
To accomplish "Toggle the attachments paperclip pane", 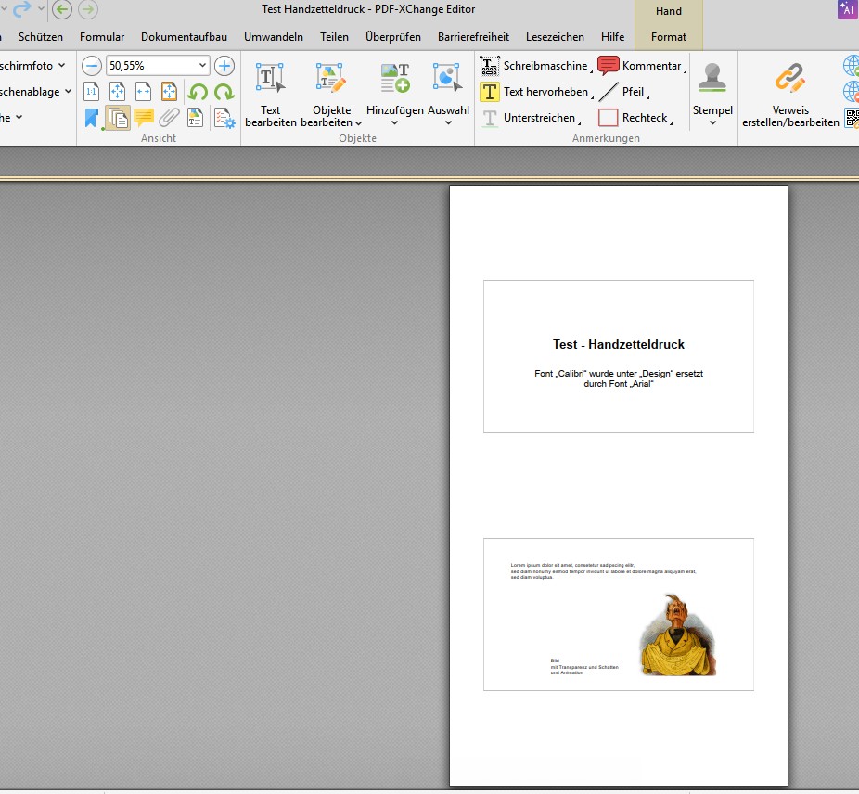I will coord(169,117).
